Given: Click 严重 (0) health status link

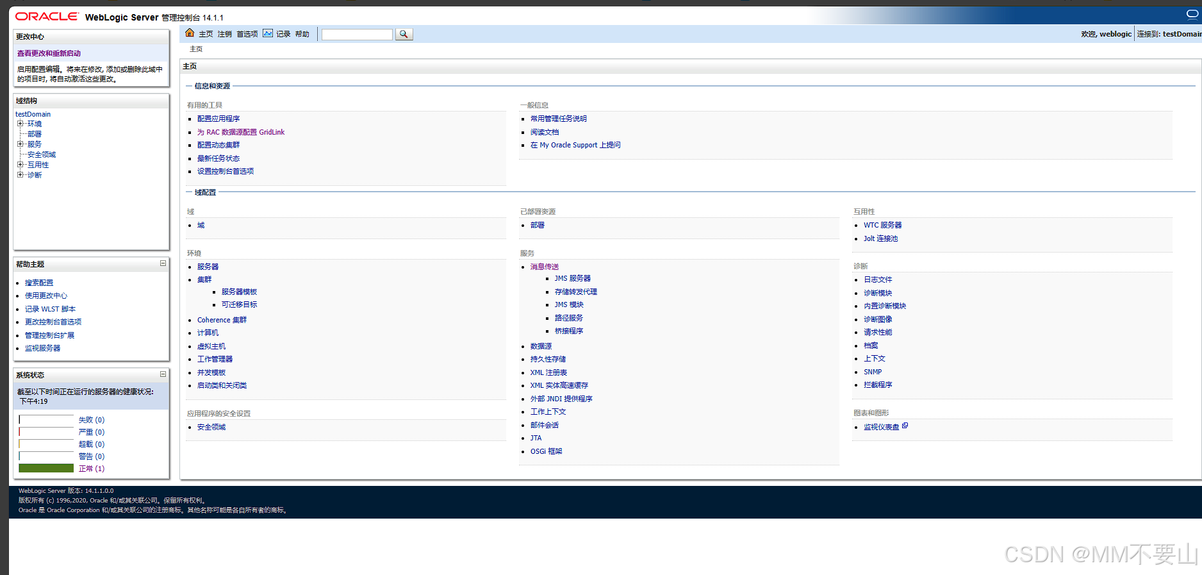Looking at the screenshot, I should (92, 432).
